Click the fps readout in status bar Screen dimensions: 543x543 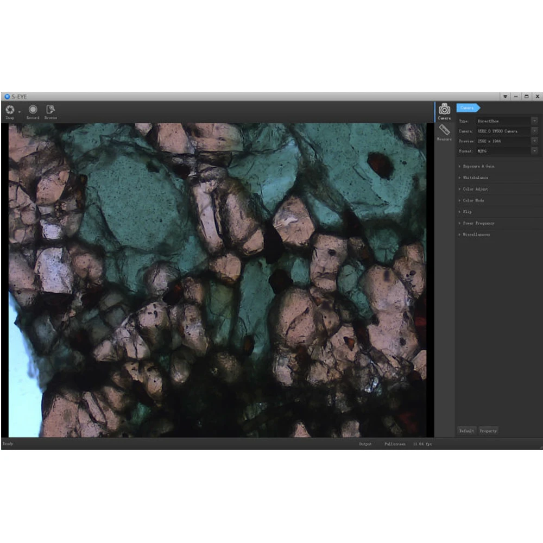pos(422,444)
